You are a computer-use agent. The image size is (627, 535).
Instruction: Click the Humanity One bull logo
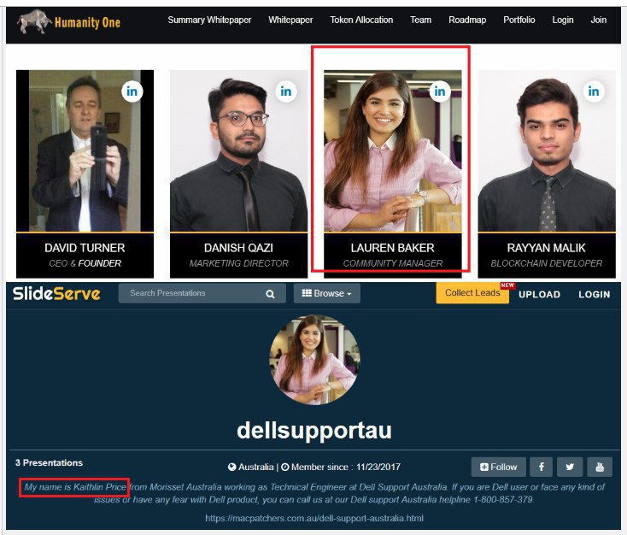click(x=34, y=21)
